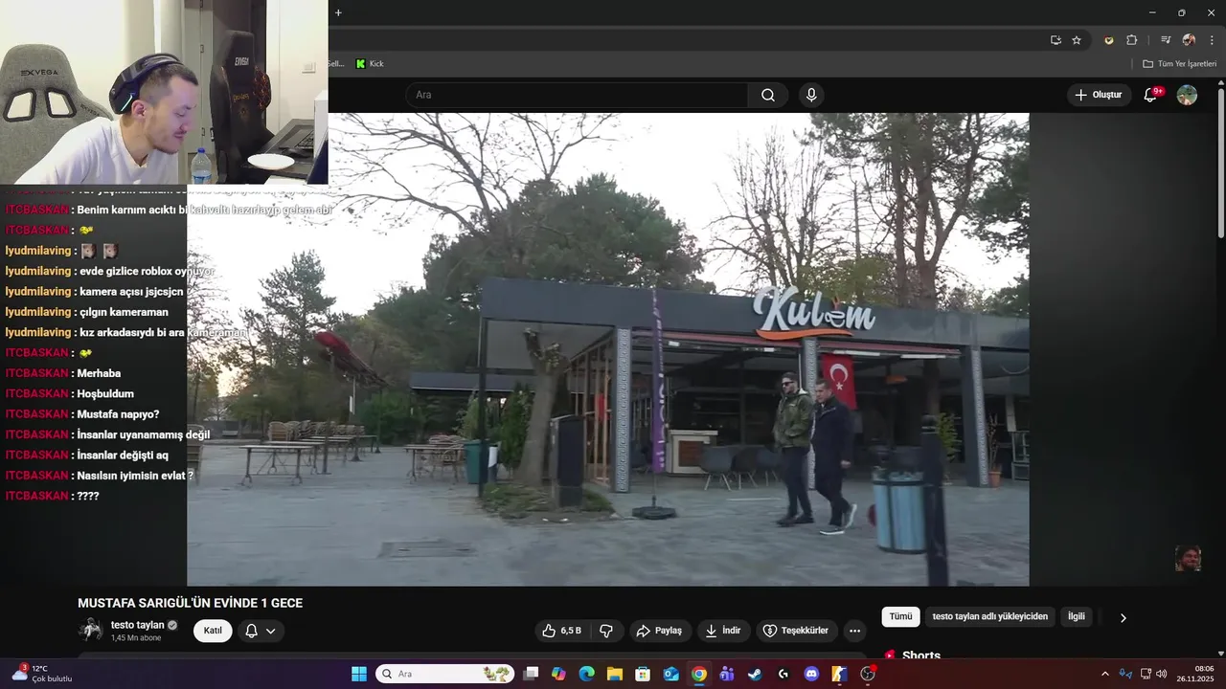Open Copilot from the taskbar
1226x689 pixels.
pos(559,674)
